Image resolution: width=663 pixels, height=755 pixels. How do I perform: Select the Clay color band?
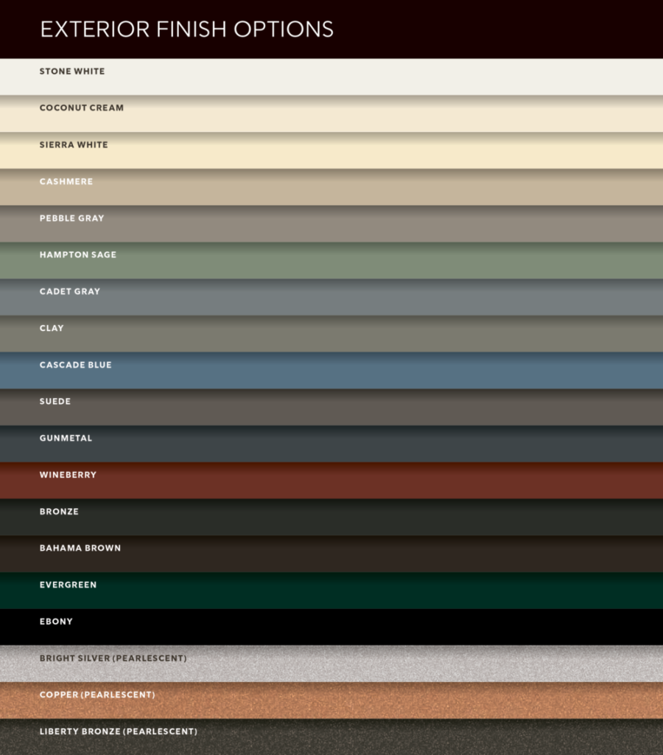(x=331, y=334)
